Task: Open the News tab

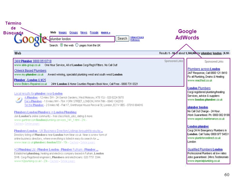Action: point(84,32)
